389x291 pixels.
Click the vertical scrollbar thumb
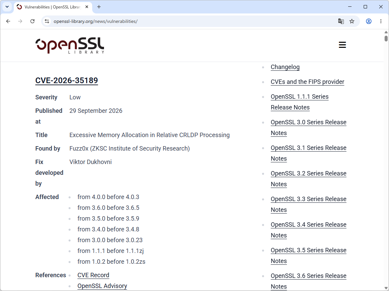click(x=386, y=38)
